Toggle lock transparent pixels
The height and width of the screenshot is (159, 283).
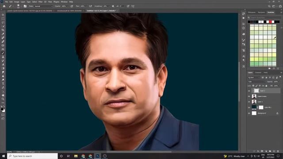[253, 86]
